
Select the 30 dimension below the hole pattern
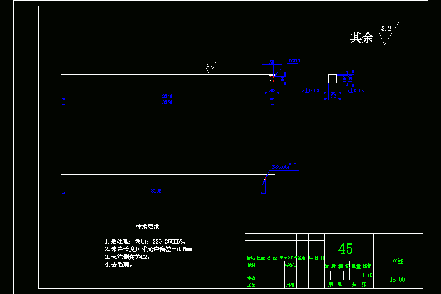pos(272,90)
